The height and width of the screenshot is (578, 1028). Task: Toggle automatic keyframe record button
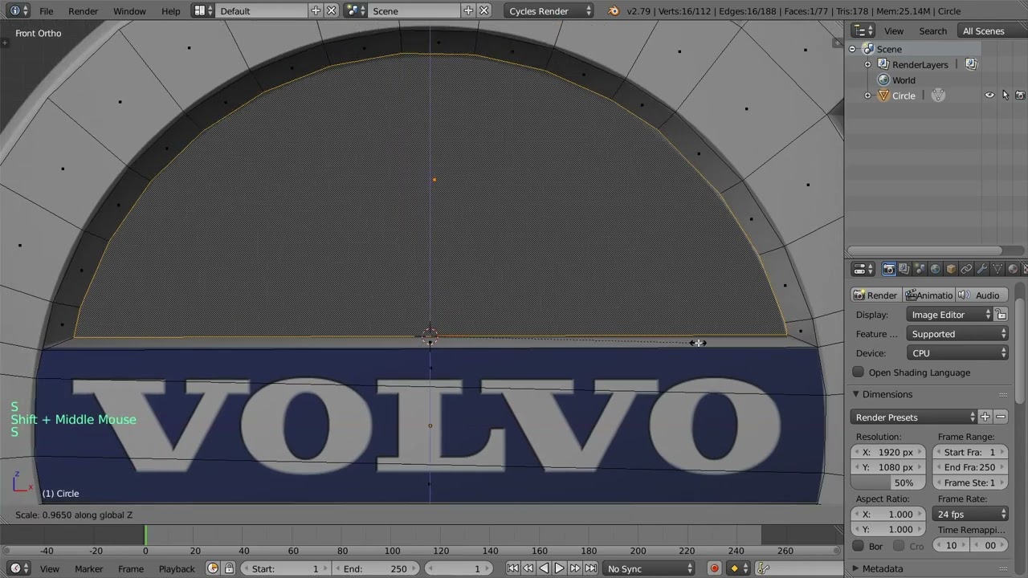[714, 568]
